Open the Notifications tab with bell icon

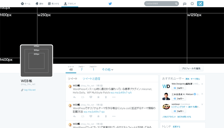[39, 4]
